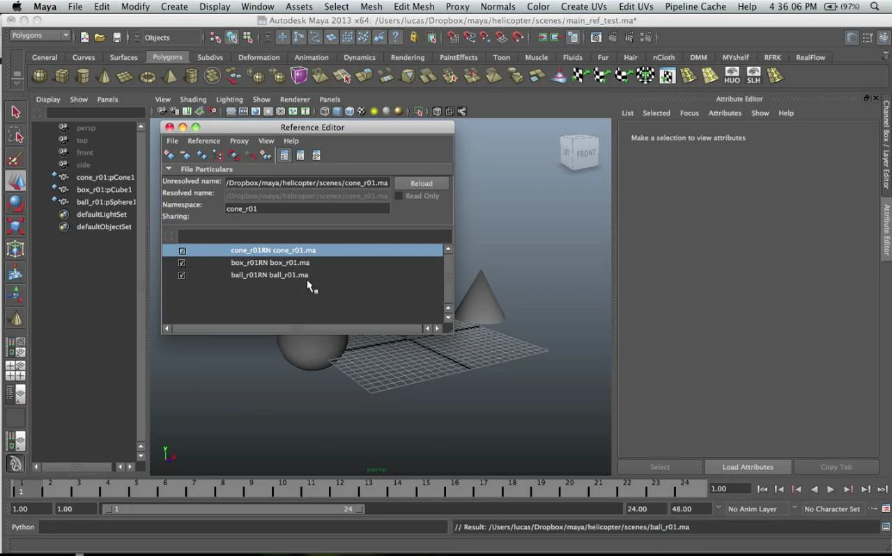This screenshot has height=556, width=892.
Task: Create a polygon cube from the shelf
Action: [62, 76]
